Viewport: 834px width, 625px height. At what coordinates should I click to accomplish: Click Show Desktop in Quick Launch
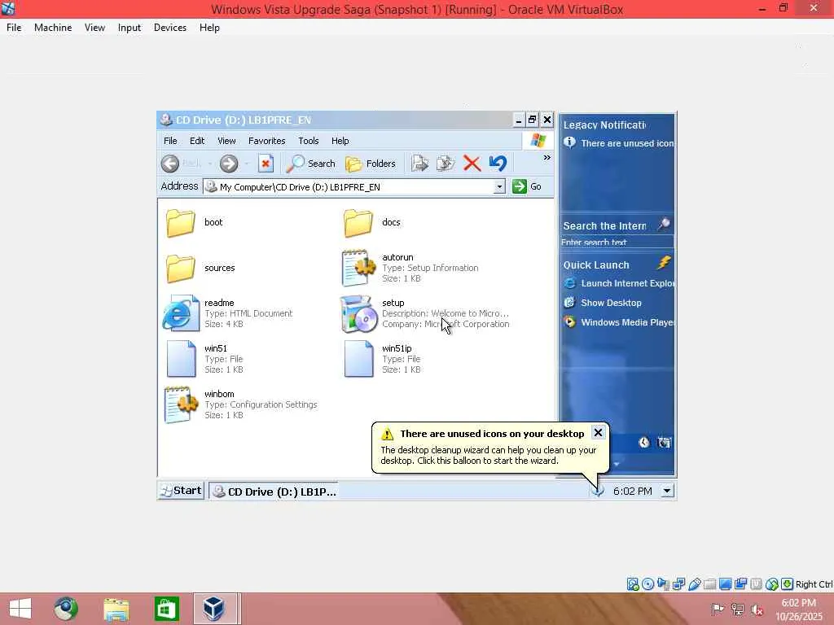point(603,303)
